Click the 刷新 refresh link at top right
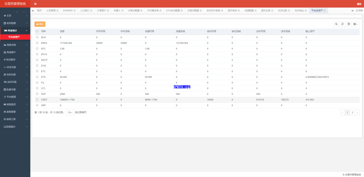The width and height of the screenshot is (364, 177). pyautogui.click(x=359, y=11)
